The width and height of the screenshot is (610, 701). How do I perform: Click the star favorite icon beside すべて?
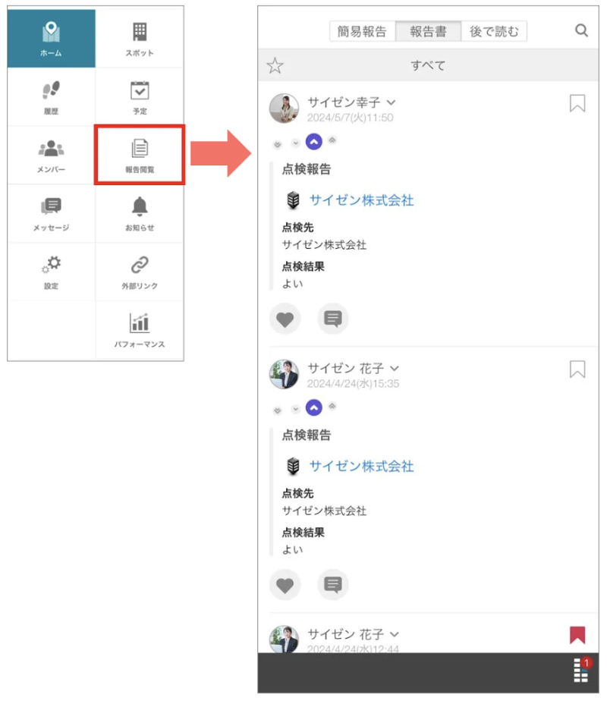275,66
